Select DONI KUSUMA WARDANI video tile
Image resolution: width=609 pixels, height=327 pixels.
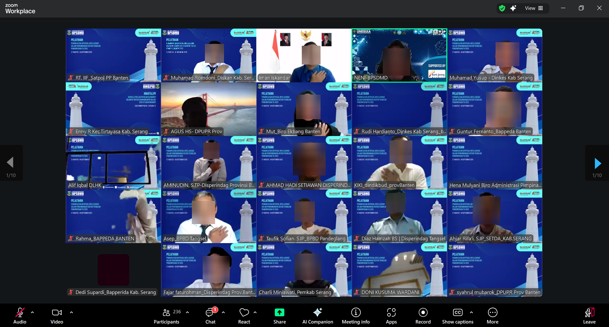399,270
